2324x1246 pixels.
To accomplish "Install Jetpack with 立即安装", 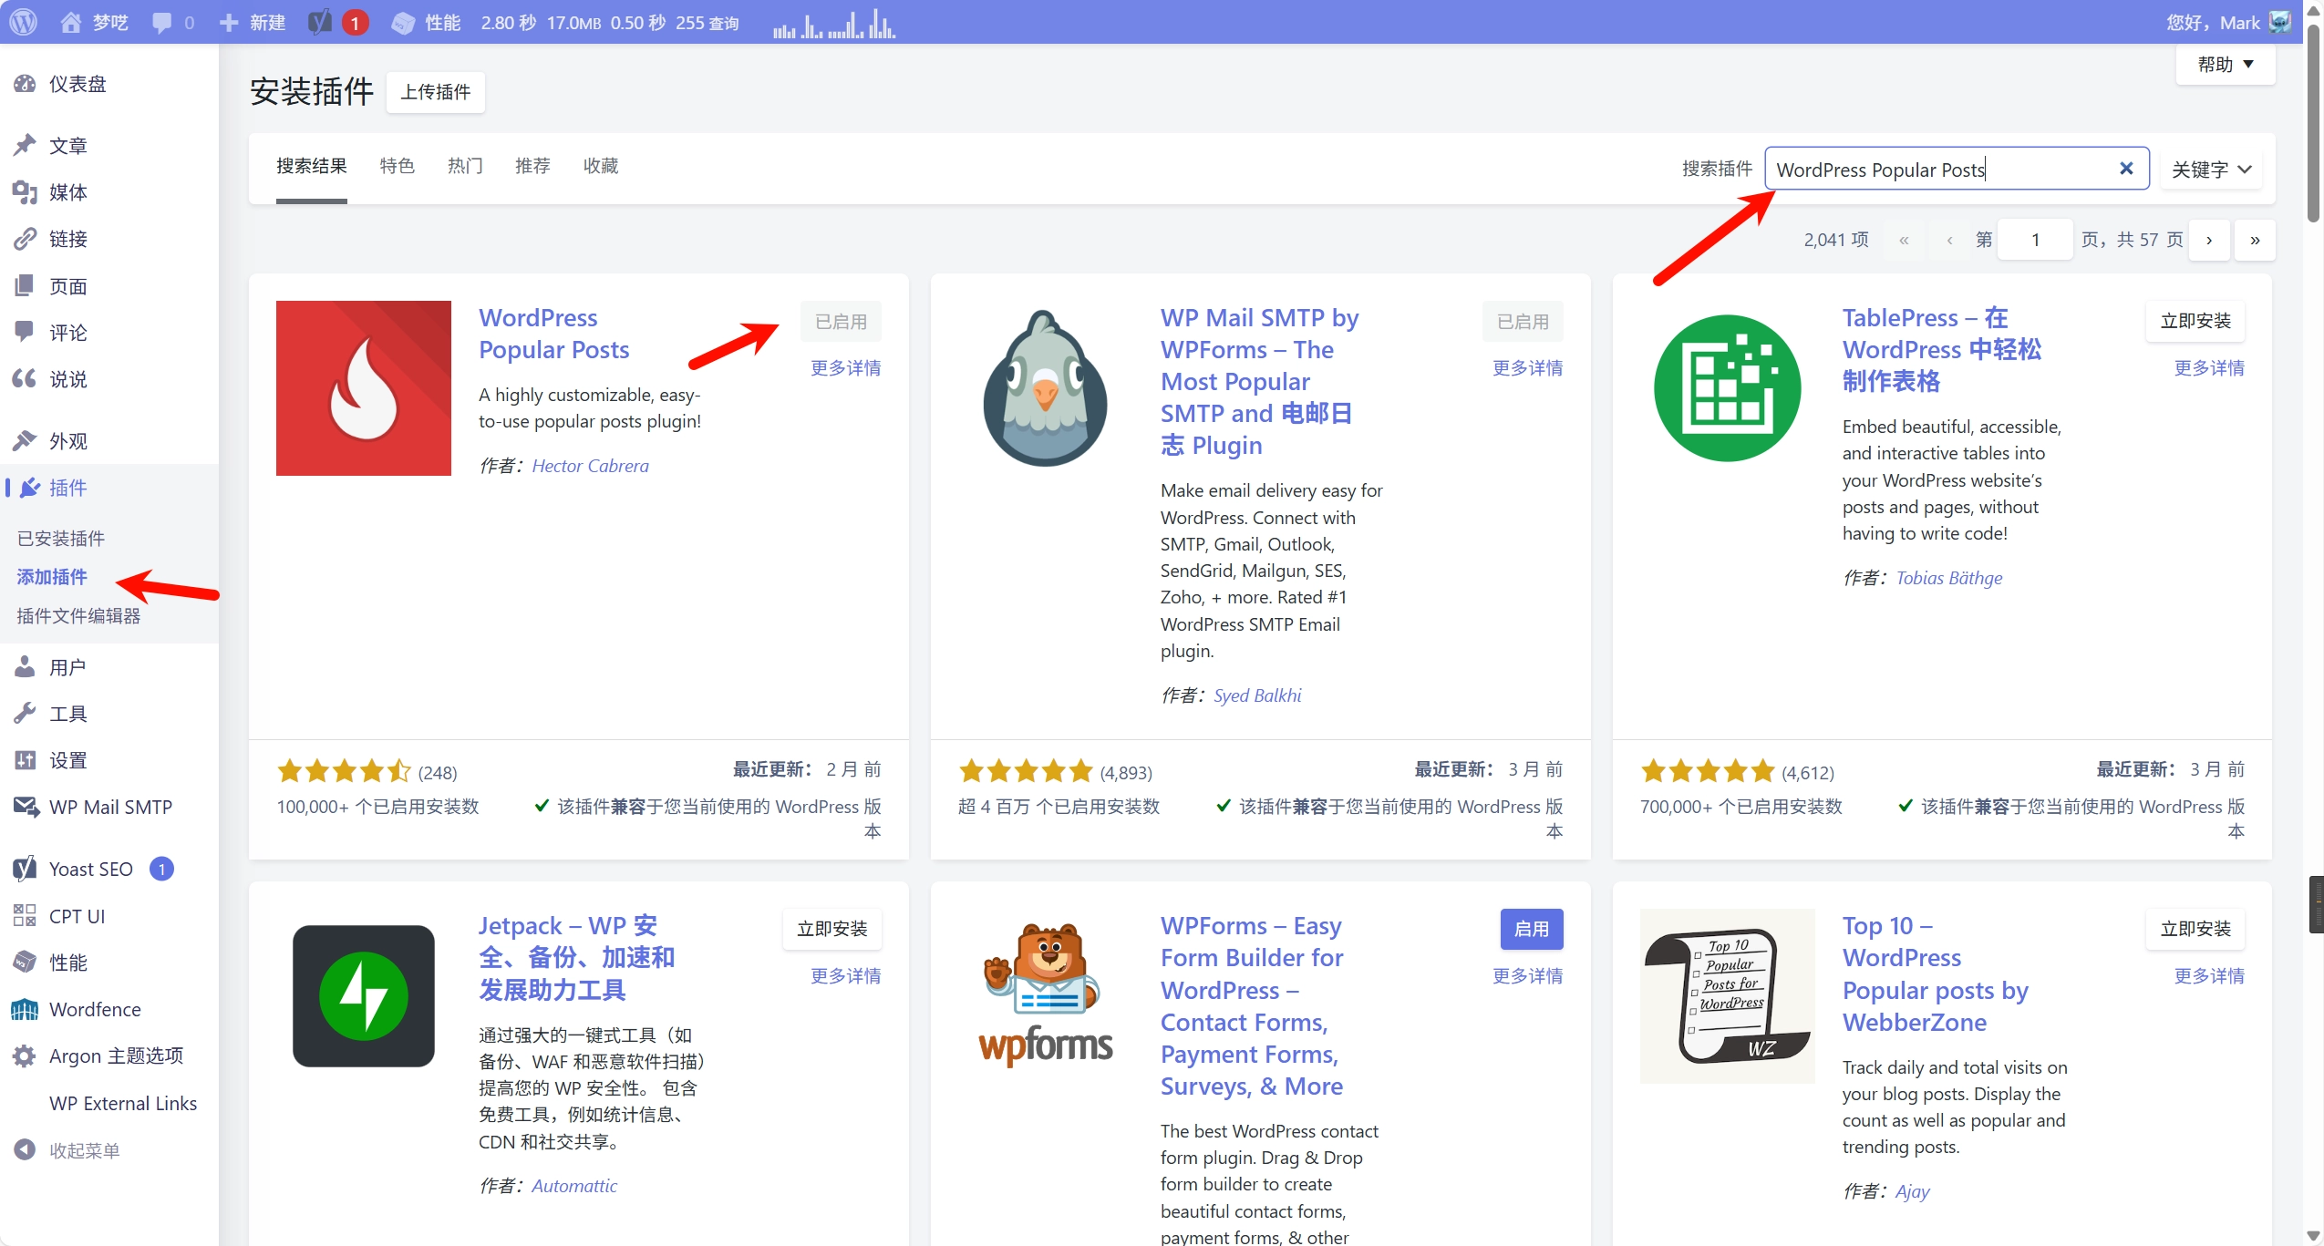I will [832, 929].
